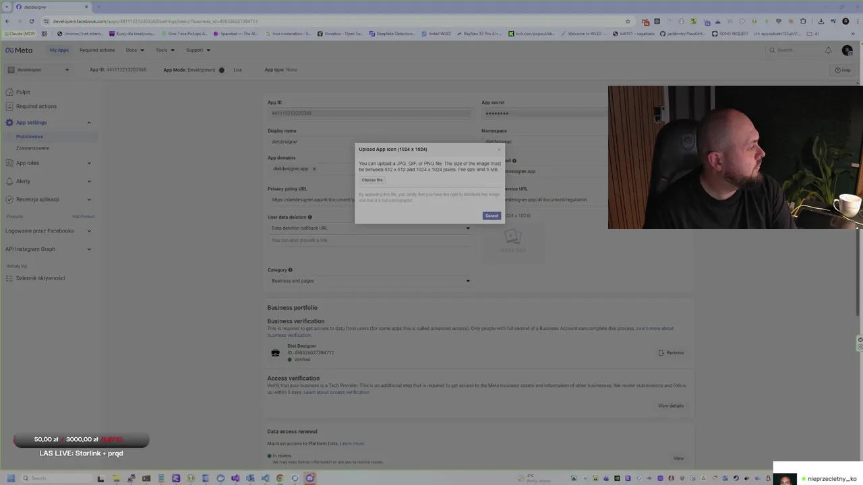The image size is (863, 485).
Task: Open Learn about access verification link
Action: pos(336,392)
